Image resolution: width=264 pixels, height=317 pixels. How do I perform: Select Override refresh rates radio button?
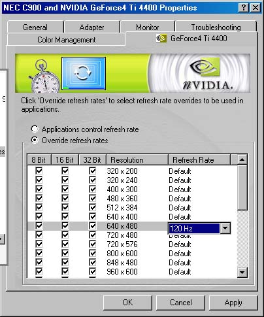point(35,140)
